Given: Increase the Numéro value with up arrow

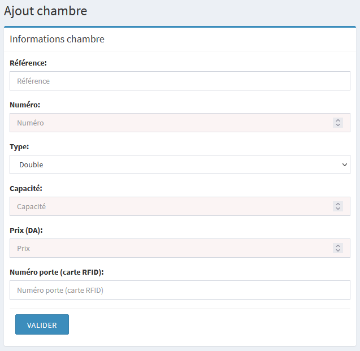Looking at the screenshot, I should [x=338, y=120].
